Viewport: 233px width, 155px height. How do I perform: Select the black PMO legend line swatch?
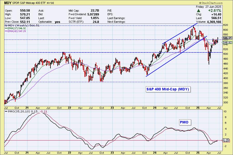point(6,111)
